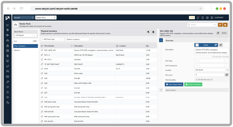233x127 pixels.
Task: Close the Aircraft tab
Action: [33, 18]
